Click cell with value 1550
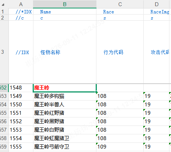Viewport: 171px width, 152px height. pos(21,104)
